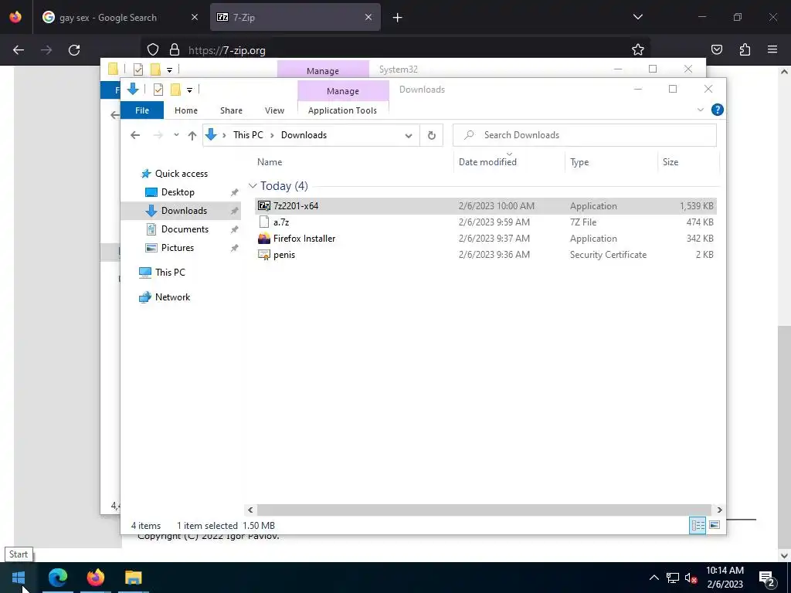Open Pictures in navigation pane
Image resolution: width=791 pixels, height=593 pixels.
178,248
